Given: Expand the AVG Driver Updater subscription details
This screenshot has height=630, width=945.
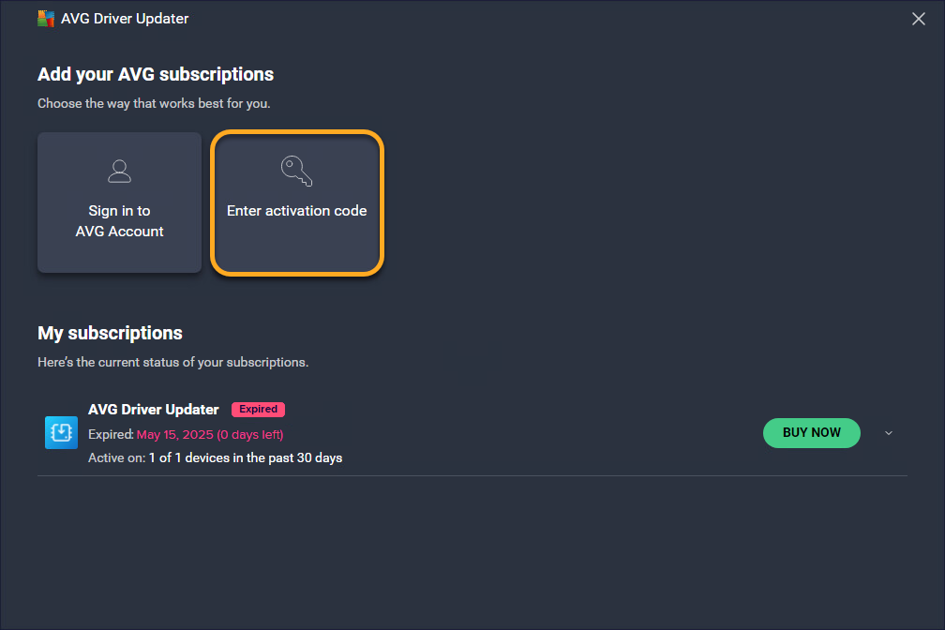Looking at the screenshot, I should point(889,433).
